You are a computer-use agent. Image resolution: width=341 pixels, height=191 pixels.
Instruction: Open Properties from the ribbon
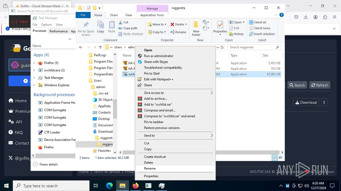coord(220,28)
